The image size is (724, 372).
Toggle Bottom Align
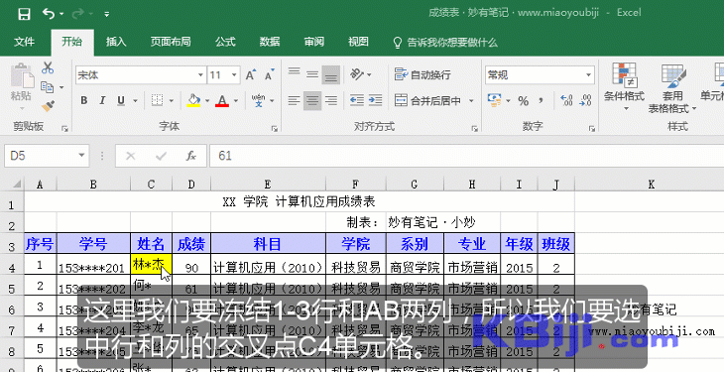[330, 74]
